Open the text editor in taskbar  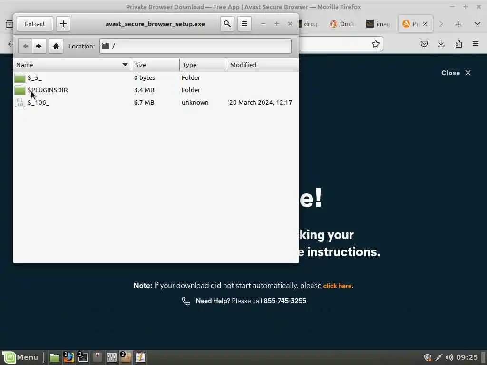point(140,357)
